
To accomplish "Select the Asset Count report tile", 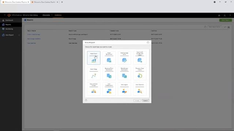I will (x=94, y=58).
